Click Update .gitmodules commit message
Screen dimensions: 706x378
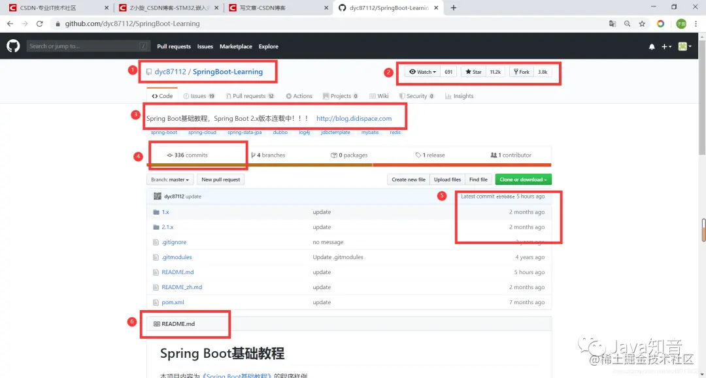[338, 257]
